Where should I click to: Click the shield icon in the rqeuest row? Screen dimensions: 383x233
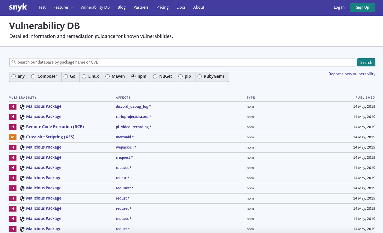pos(22,168)
